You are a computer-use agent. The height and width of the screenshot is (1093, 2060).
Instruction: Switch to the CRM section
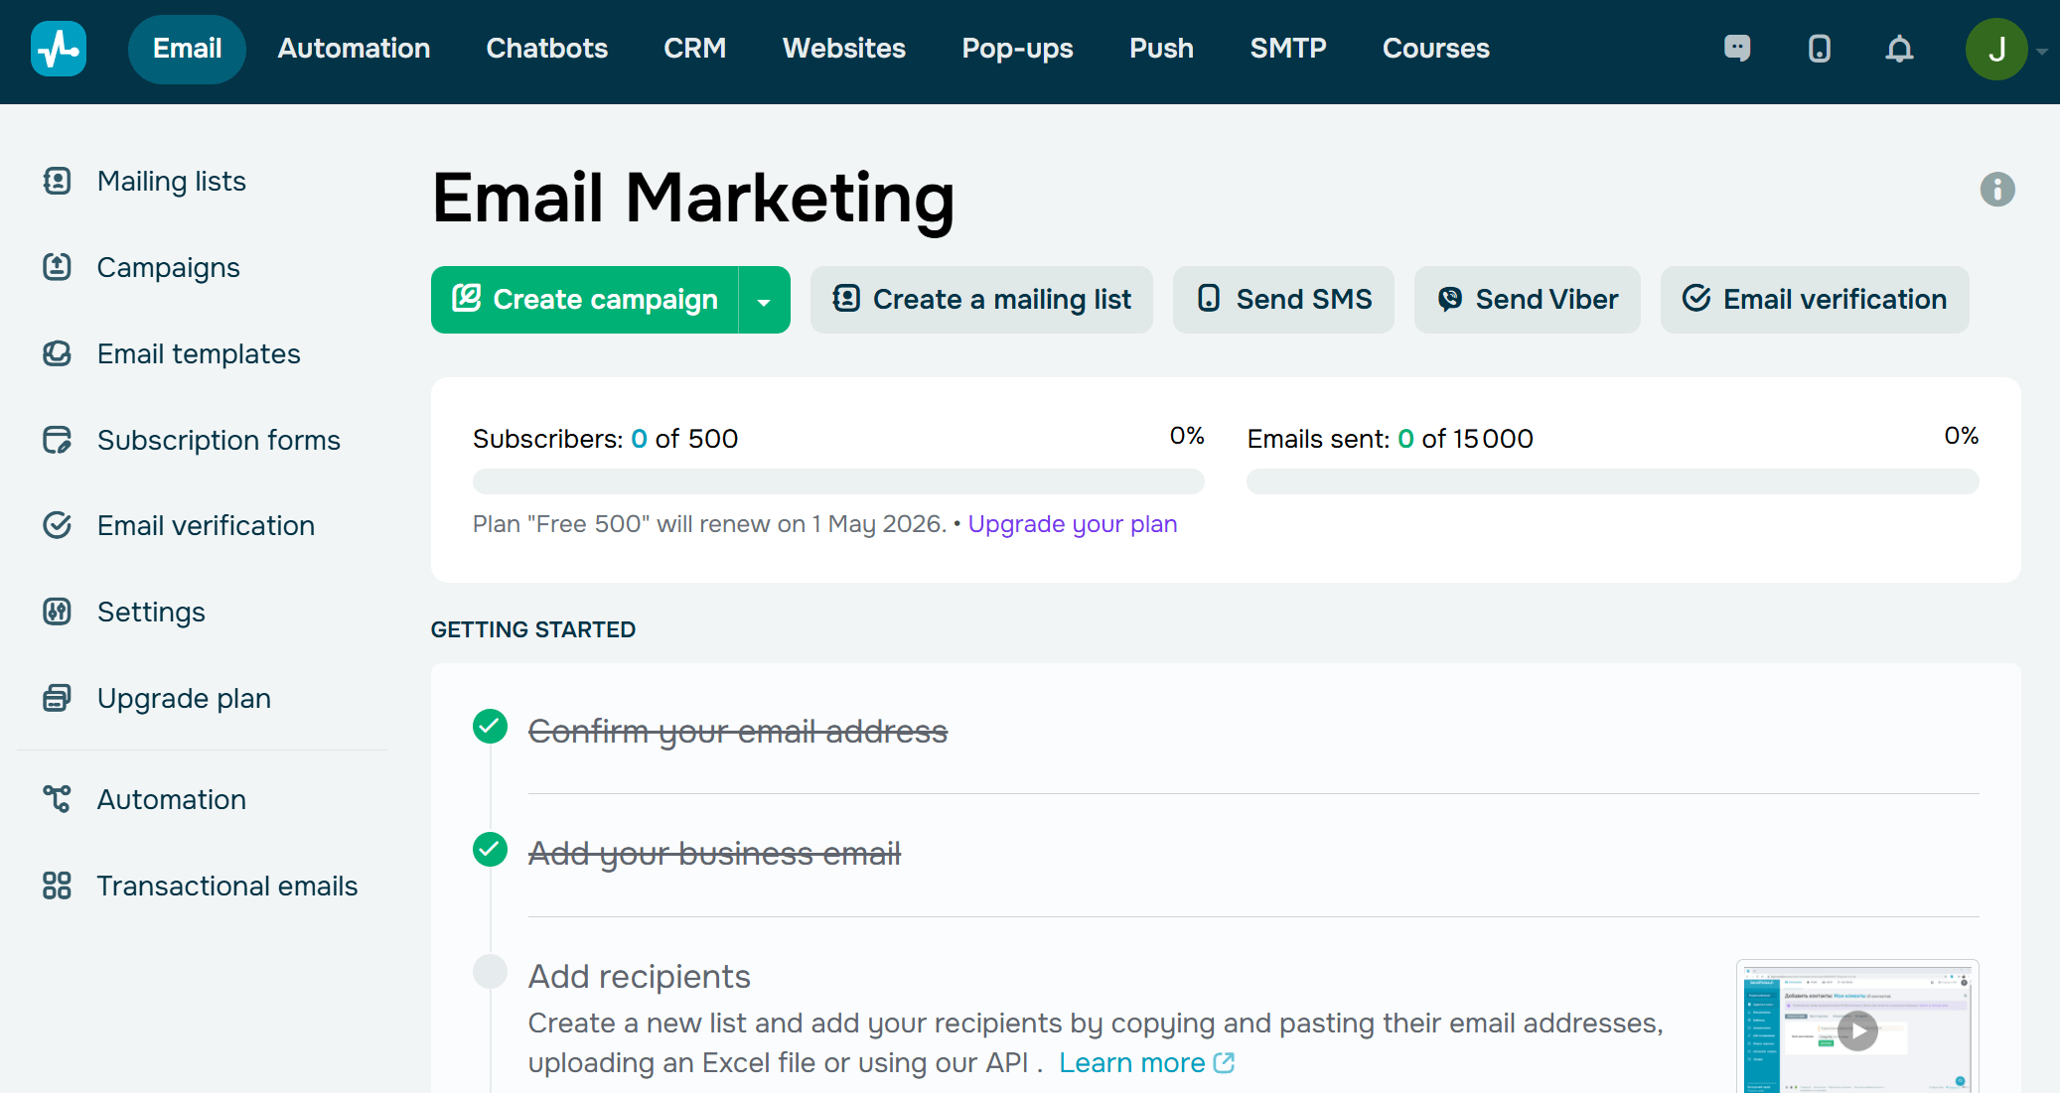694,49
